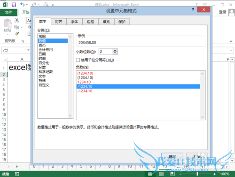Select 货币 category

pyautogui.click(x=53, y=45)
